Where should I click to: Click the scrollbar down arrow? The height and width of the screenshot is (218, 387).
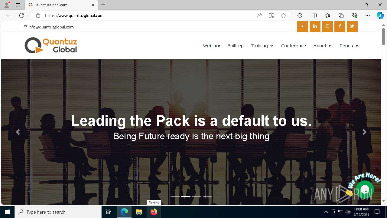[x=383, y=201]
